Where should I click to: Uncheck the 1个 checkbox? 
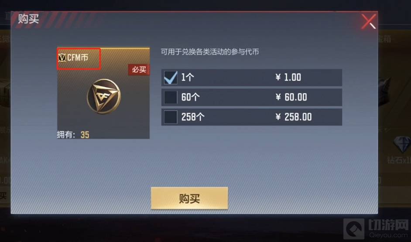[x=171, y=78]
